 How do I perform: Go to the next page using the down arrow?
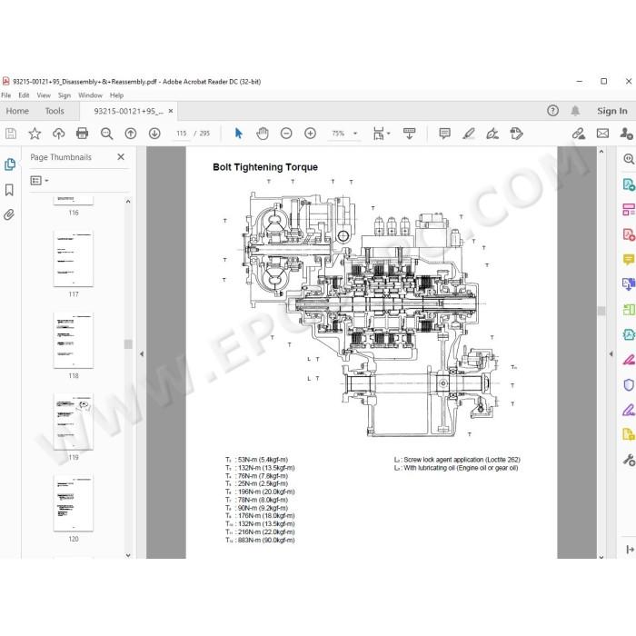(x=154, y=134)
